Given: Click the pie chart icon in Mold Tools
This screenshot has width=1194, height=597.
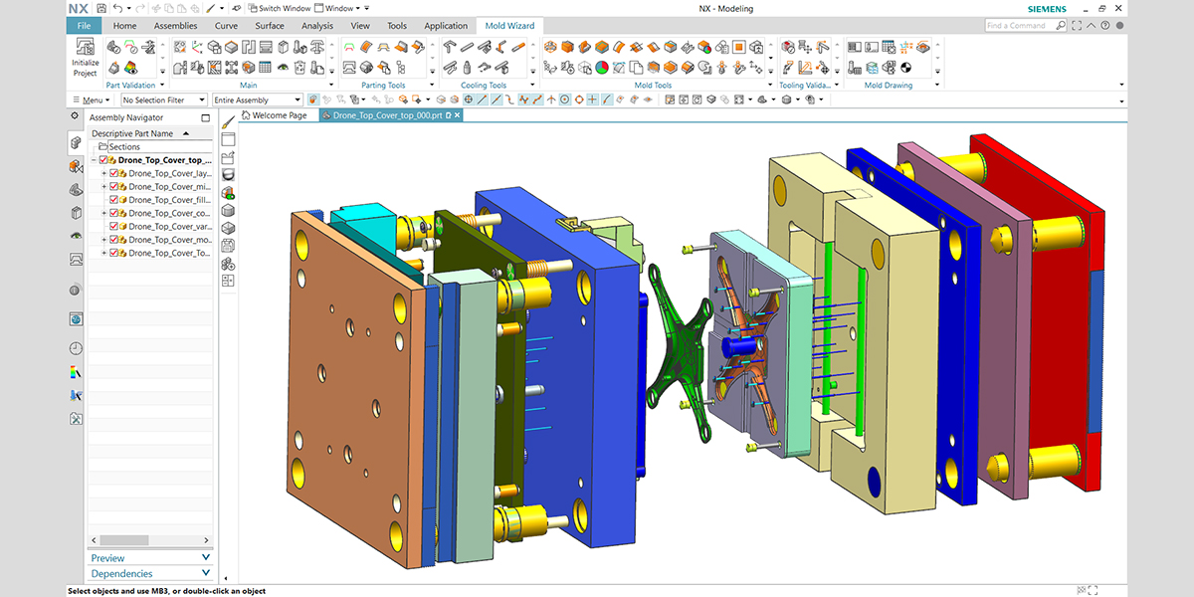Looking at the screenshot, I should coord(602,68).
